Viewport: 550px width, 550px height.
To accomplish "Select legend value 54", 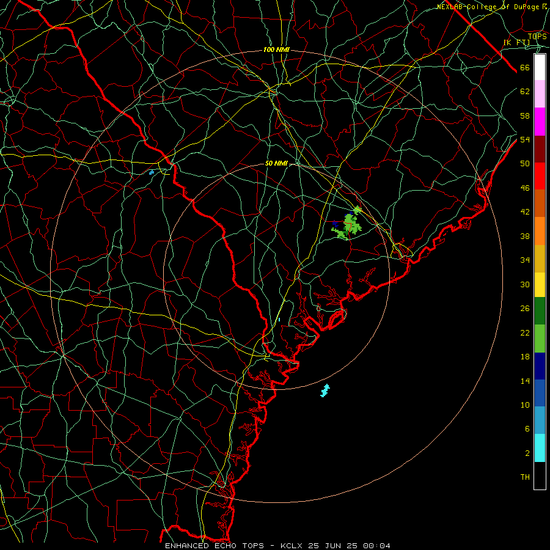I will coord(525,139).
